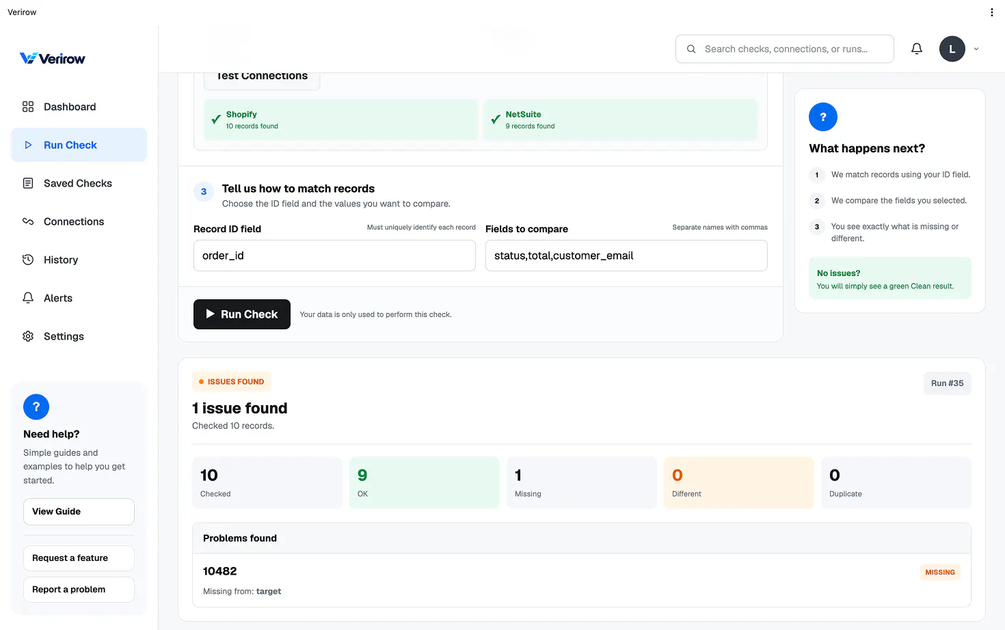Click the Saved Checks document icon
The image size is (1005, 630).
[28, 183]
